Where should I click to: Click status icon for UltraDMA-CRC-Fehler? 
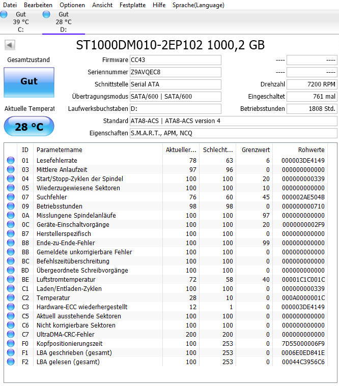[x=11, y=334]
